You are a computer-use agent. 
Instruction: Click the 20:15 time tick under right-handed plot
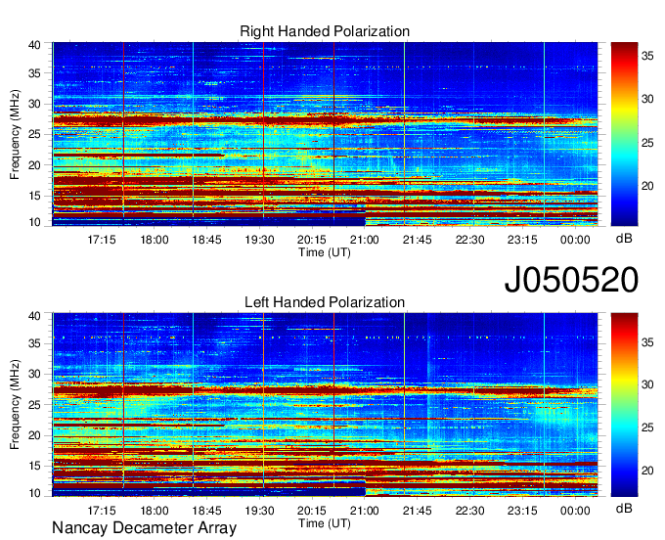coord(312,240)
